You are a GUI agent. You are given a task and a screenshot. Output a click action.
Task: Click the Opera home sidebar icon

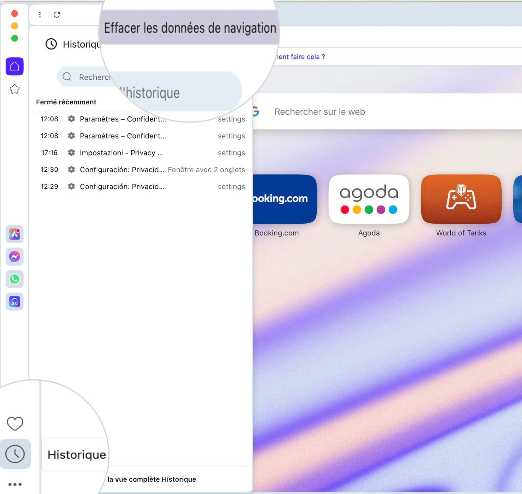click(15, 66)
